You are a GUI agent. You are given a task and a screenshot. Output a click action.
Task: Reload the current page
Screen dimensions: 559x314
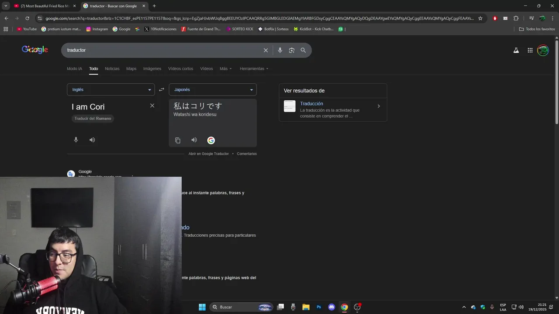pos(27,18)
